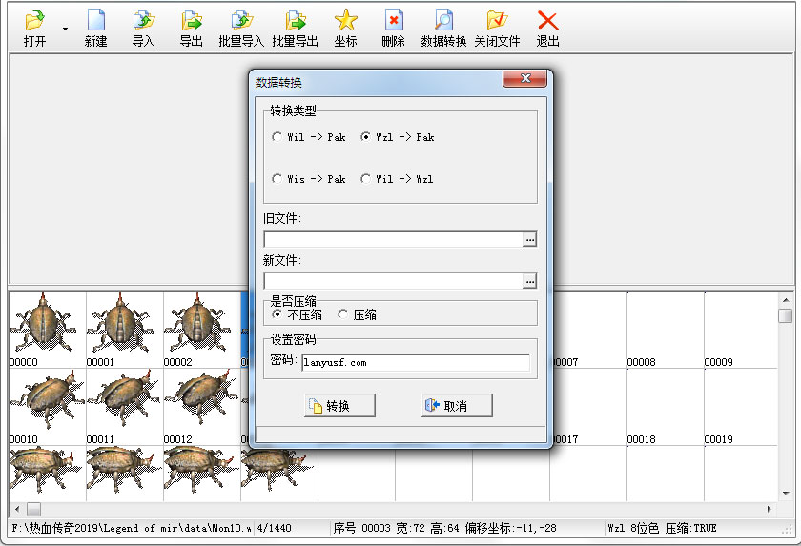
Task: Click the 密码 password input field
Action: tap(415, 363)
